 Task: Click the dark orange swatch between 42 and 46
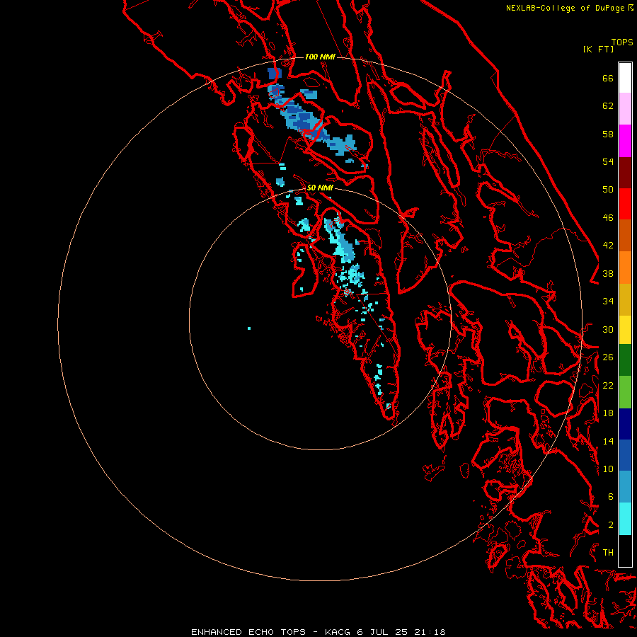coord(625,235)
